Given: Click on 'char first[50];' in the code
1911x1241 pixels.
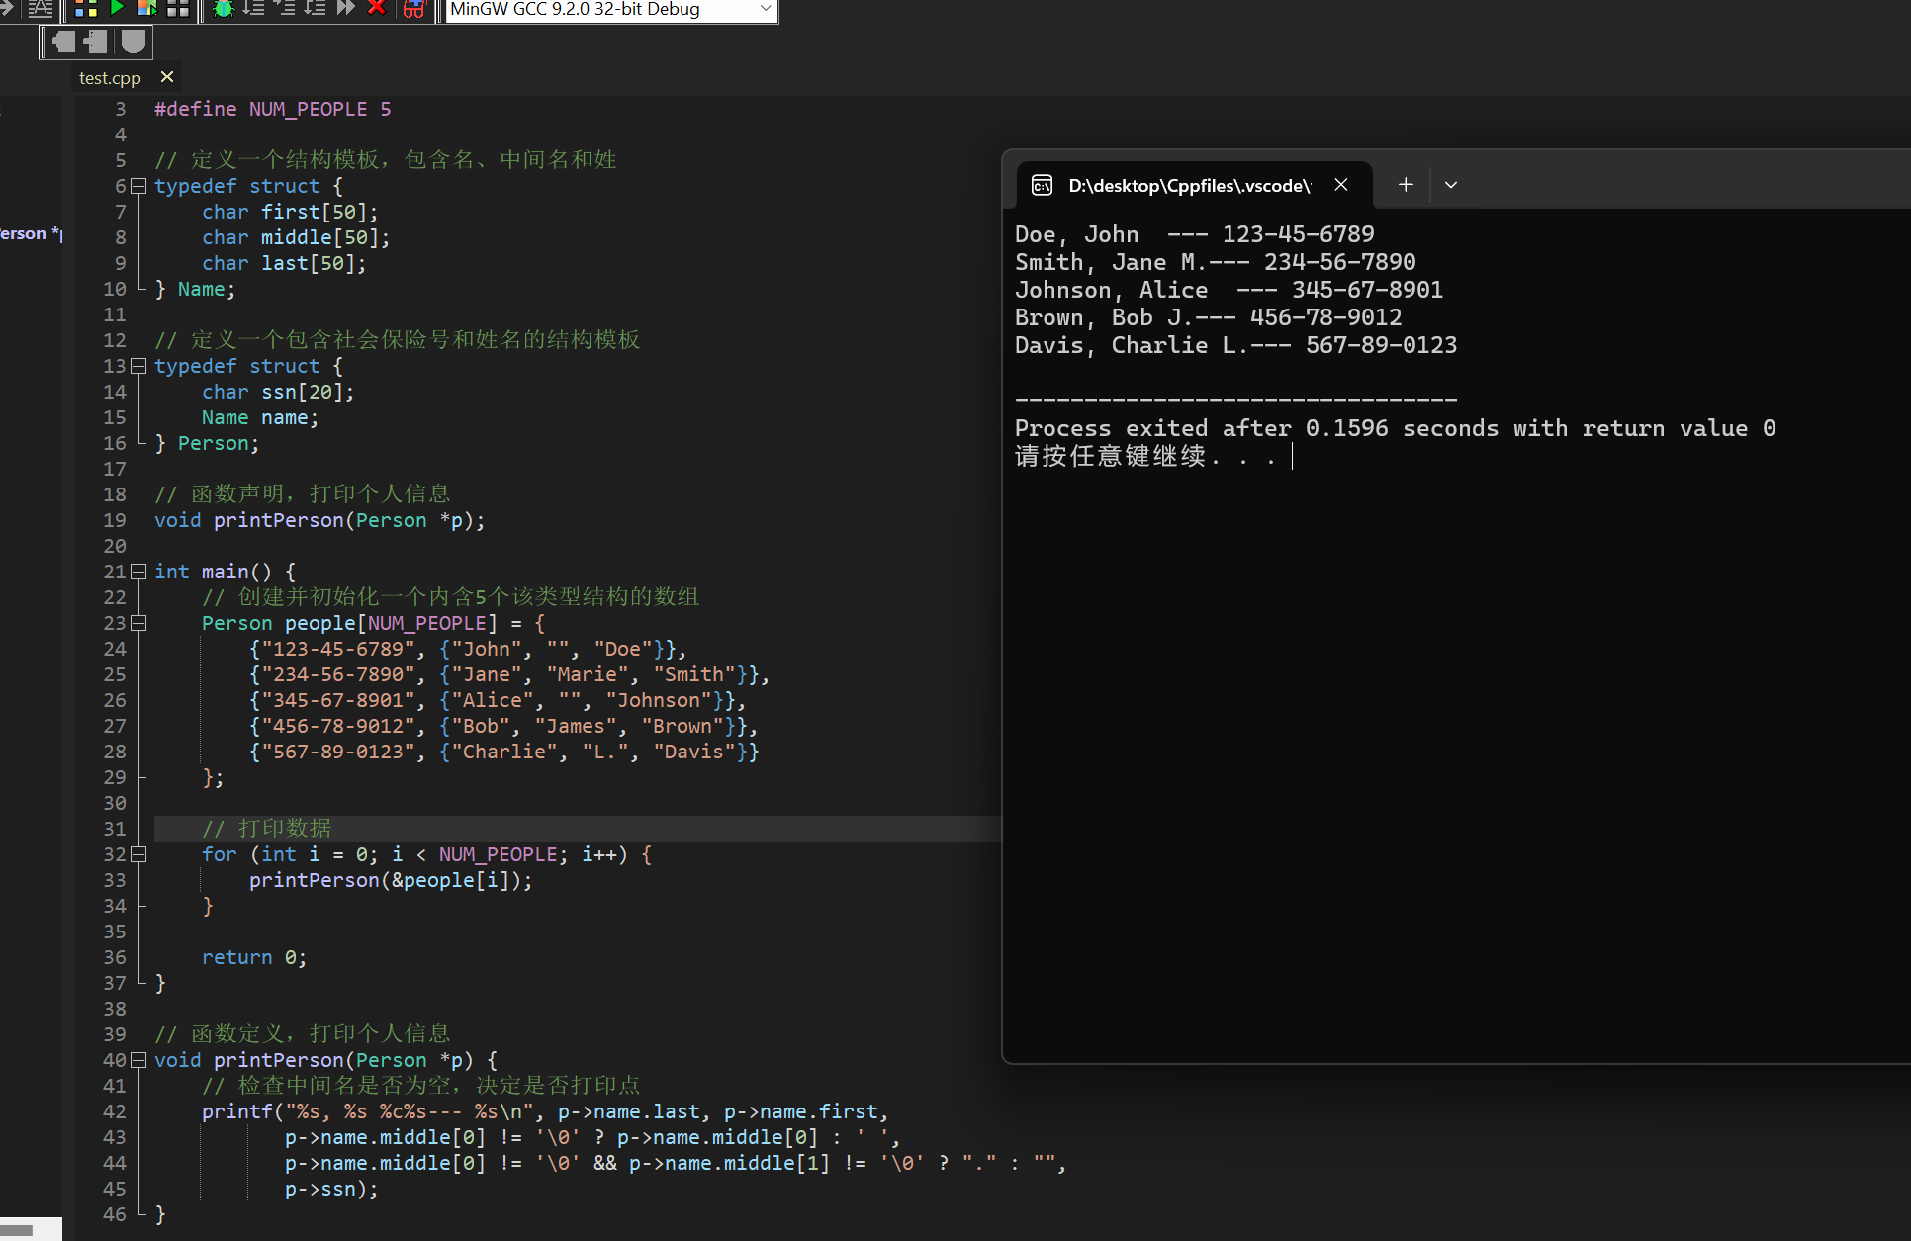Looking at the screenshot, I should (290, 212).
